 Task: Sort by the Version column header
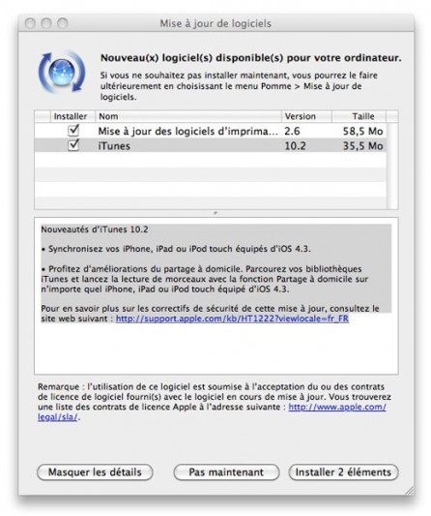[x=306, y=116]
